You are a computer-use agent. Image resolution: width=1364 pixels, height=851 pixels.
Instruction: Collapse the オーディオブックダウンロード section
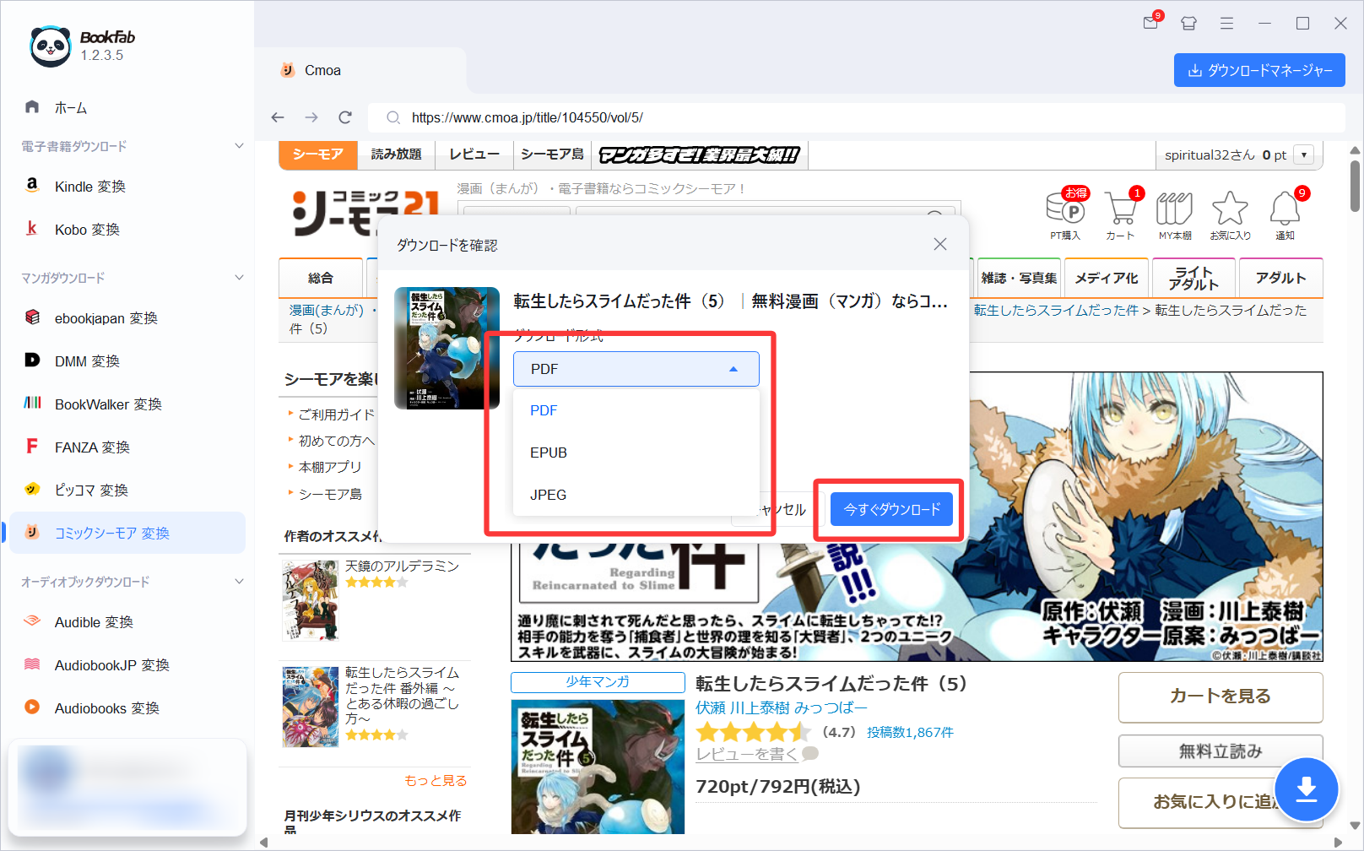[239, 582]
